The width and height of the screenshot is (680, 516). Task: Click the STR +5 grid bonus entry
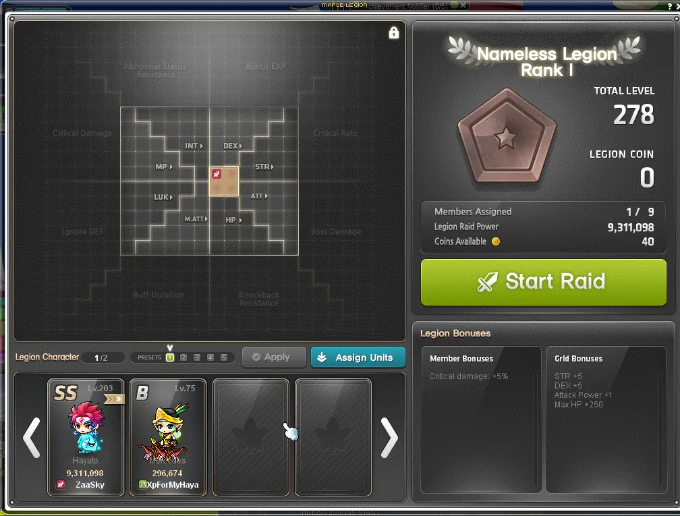pos(568,376)
